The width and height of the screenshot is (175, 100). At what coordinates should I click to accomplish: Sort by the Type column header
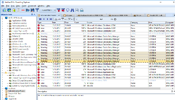(x=44, y=23)
